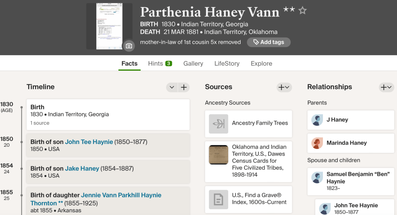
Task: Expand the Timeline filter chevron
Action: [172, 87]
